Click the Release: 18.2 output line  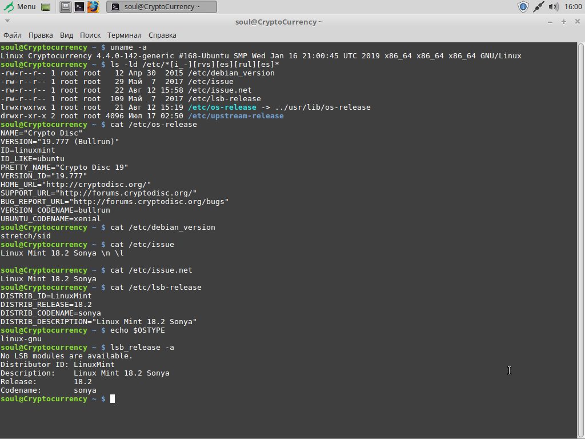46,382
